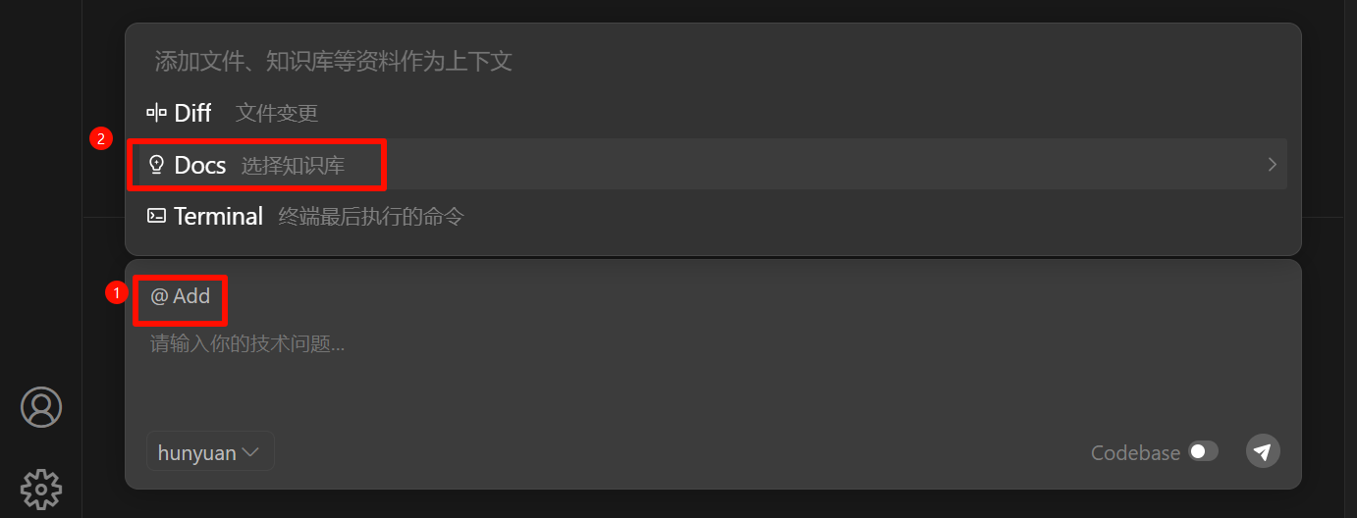Click the Diff compare icon

[x=156, y=113]
